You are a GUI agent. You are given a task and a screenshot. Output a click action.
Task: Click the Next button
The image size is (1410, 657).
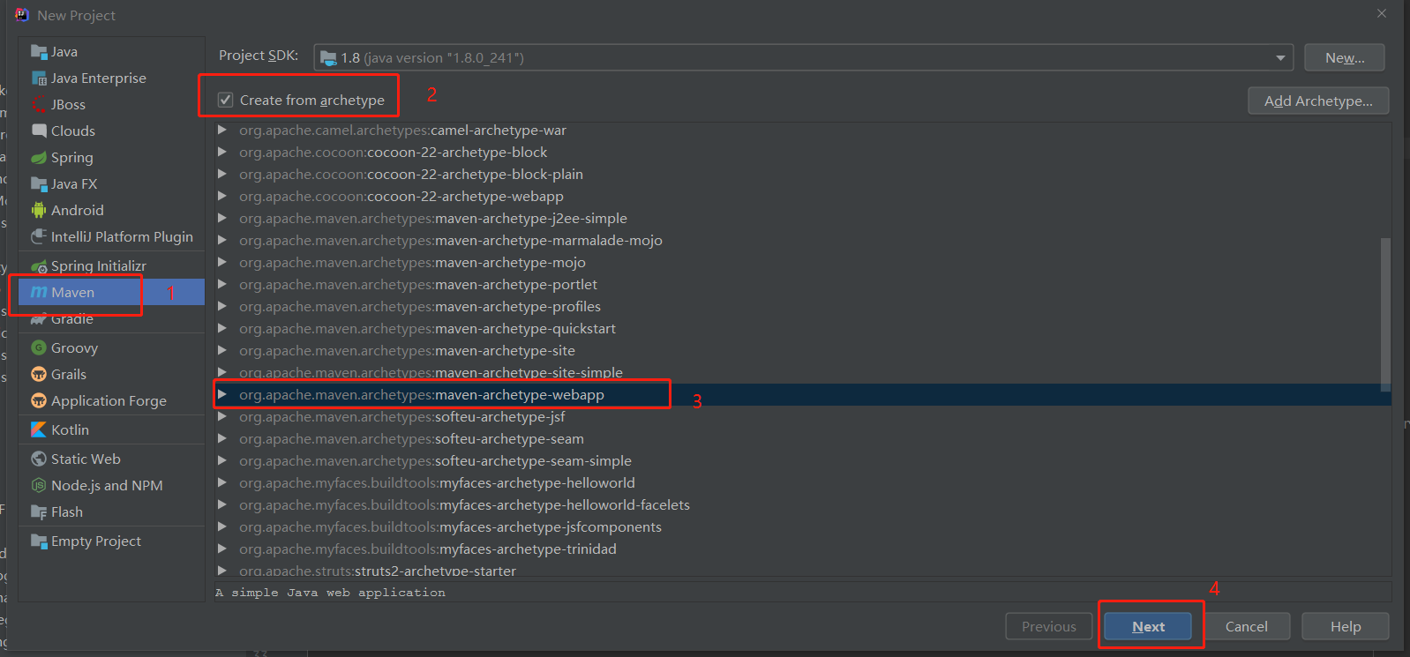(1148, 627)
